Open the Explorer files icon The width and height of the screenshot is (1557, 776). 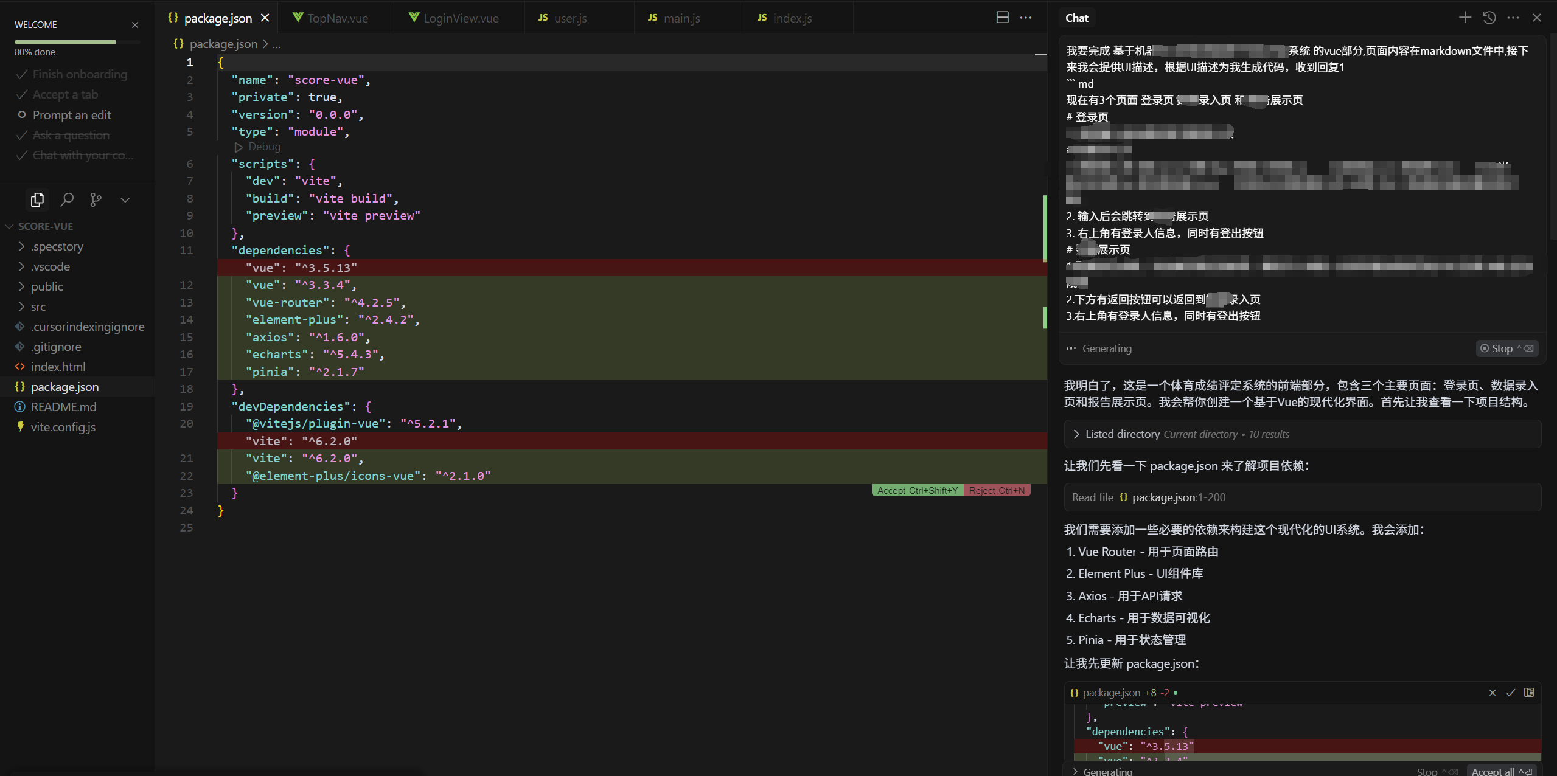(37, 199)
